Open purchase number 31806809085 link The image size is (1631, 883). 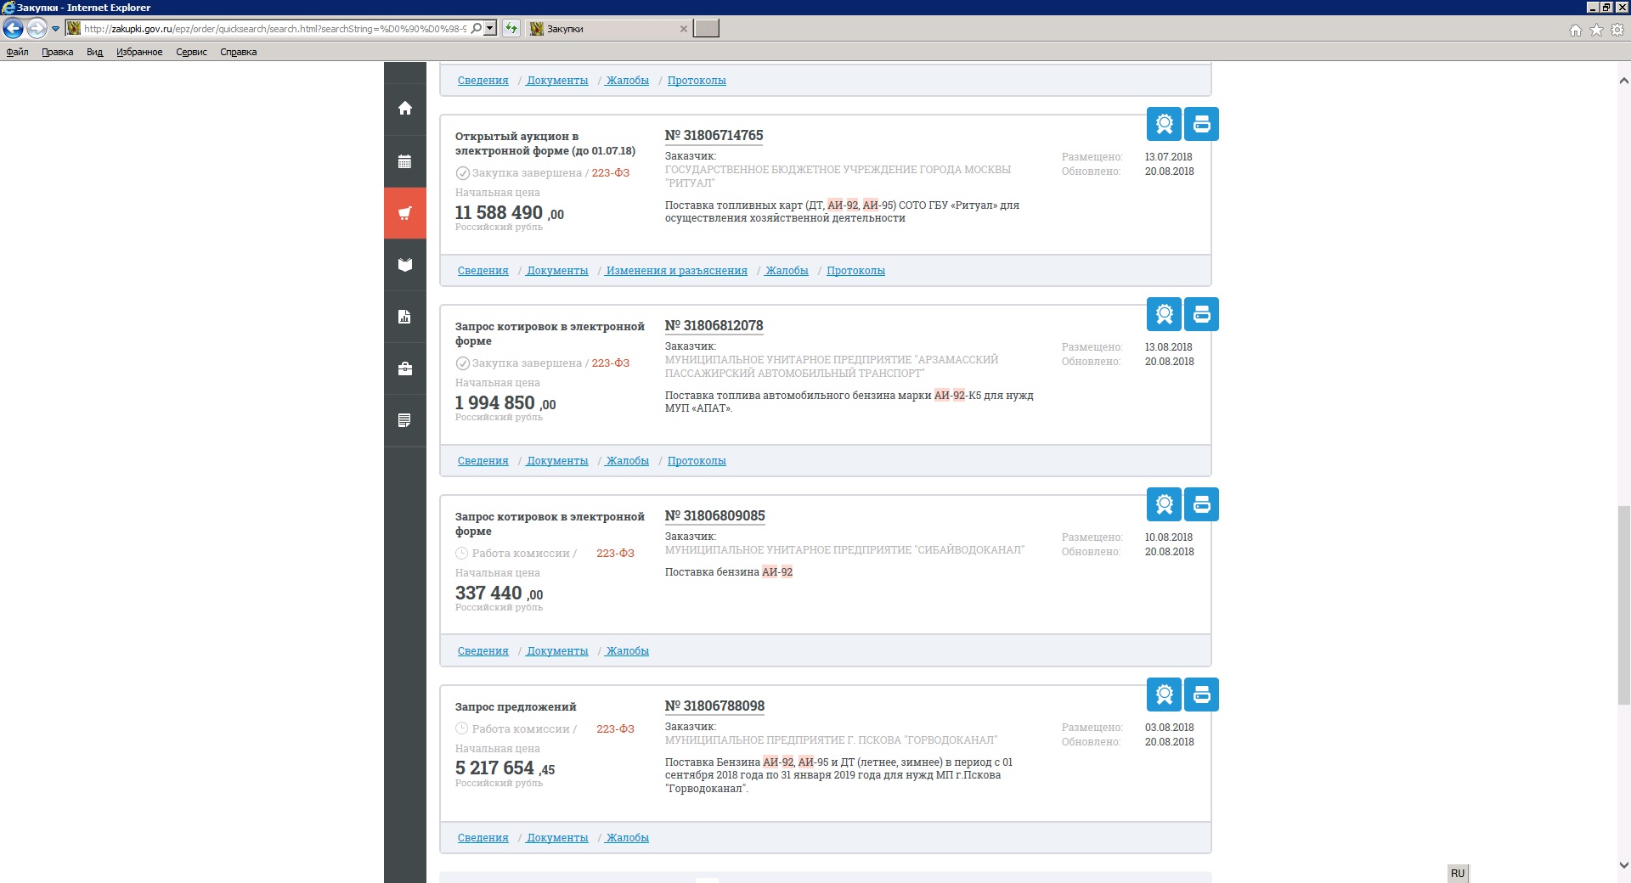[714, 516]
